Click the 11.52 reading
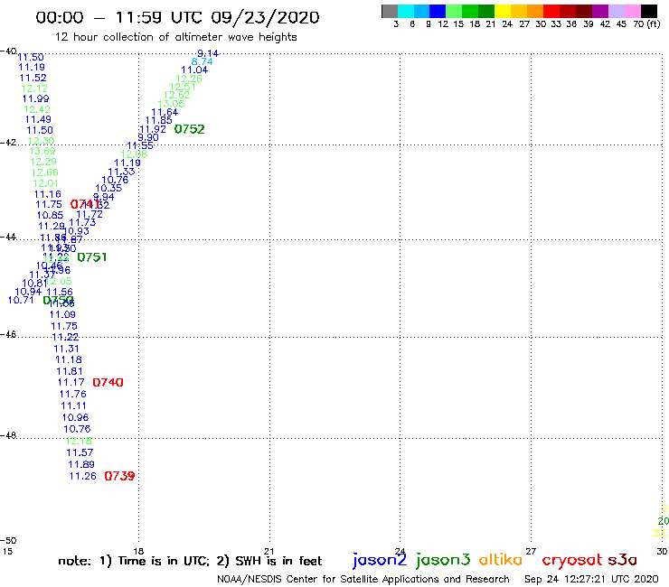669x587 pixels. (33, 78)
